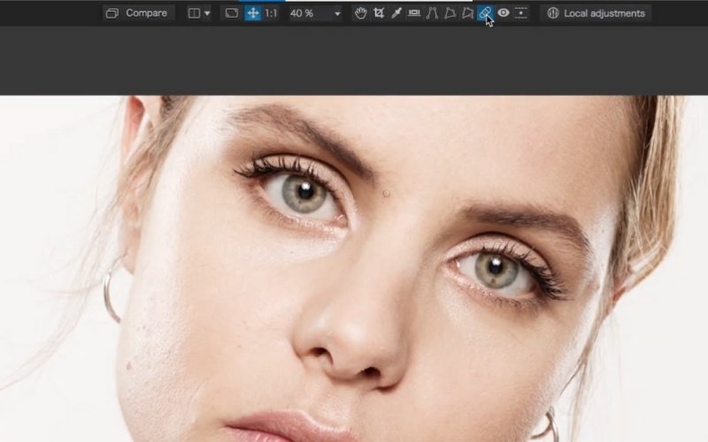Enable Local adjustments mode
The height and width of the screenshot is (442, 708).
[596, 13]
